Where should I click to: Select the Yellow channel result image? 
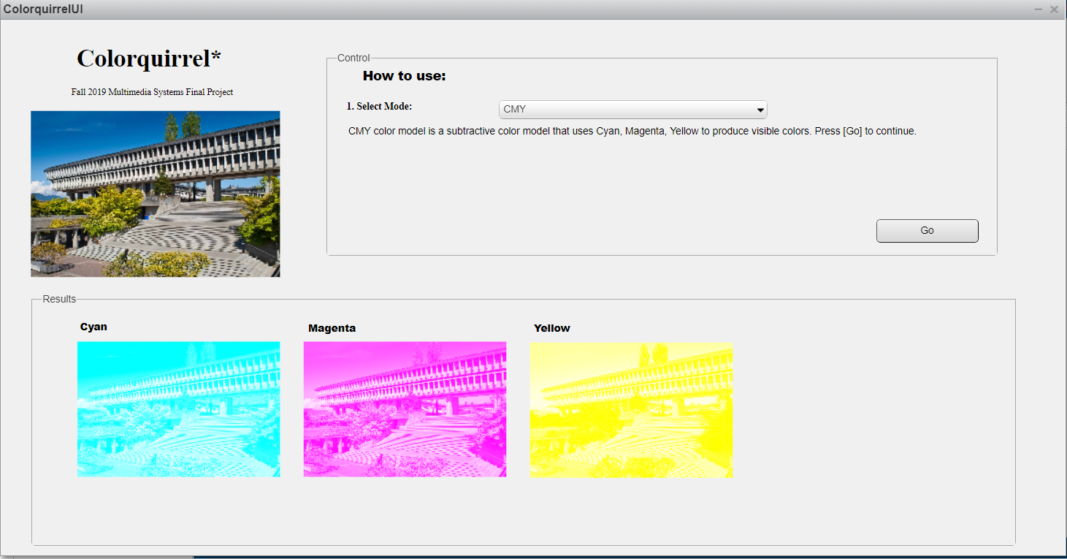coord(631,410)
